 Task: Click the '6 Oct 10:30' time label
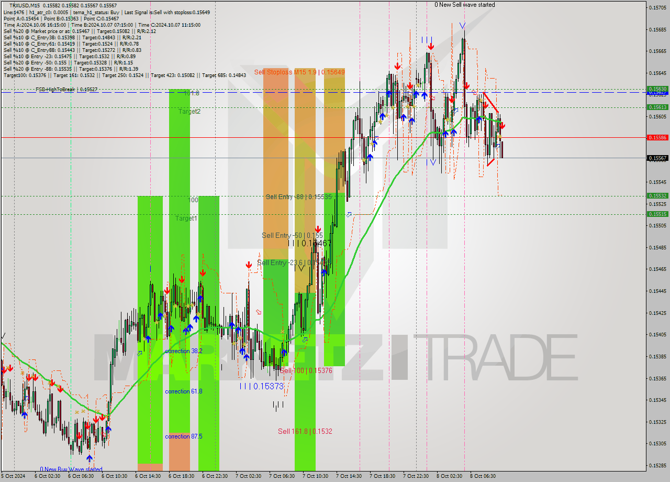point(114,476)
